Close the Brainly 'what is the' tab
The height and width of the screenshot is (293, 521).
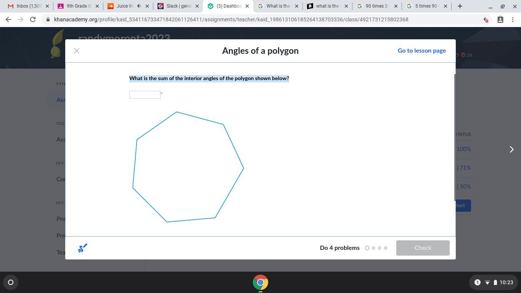click(346, 6)
